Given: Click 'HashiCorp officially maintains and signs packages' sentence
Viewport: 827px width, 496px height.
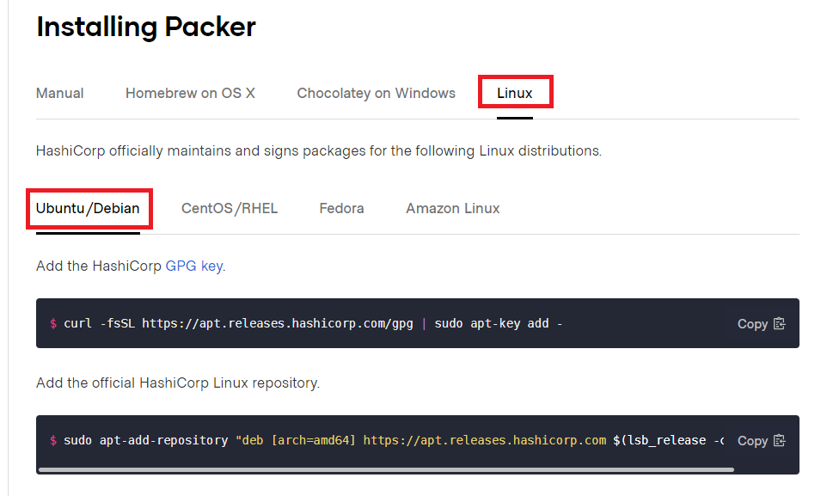Looking at the screenshot, I should click(319, 151).
